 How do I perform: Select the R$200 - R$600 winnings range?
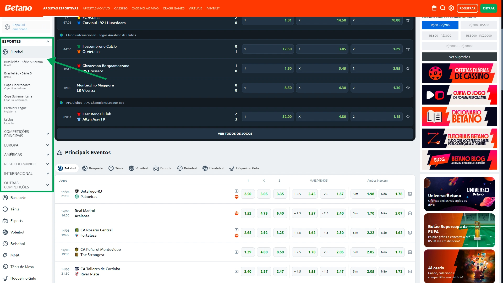pos(479,25)
